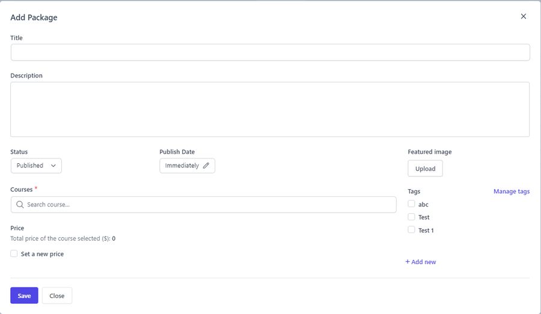
Task: Click the pencil icon beside Immediately
Action: (x=206, y=166)
